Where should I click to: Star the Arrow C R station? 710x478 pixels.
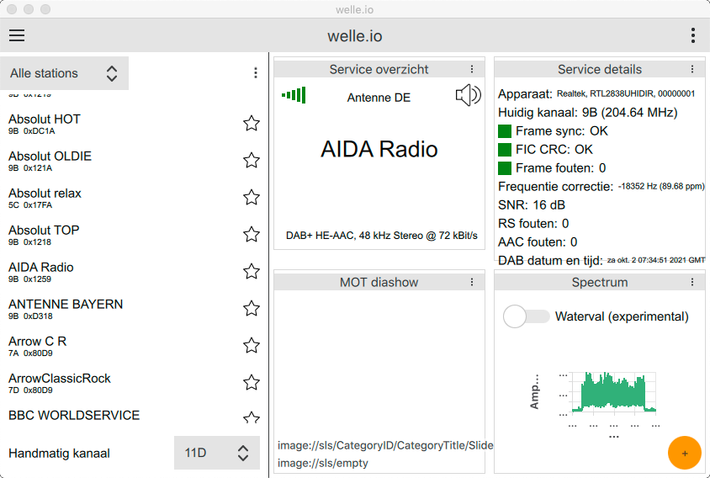(x=252, y=346)
